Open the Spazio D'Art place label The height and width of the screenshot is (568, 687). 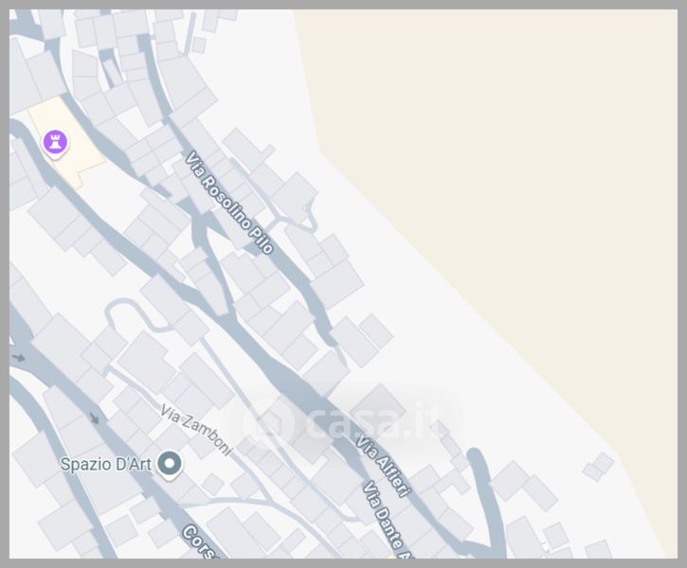point(105,464)
